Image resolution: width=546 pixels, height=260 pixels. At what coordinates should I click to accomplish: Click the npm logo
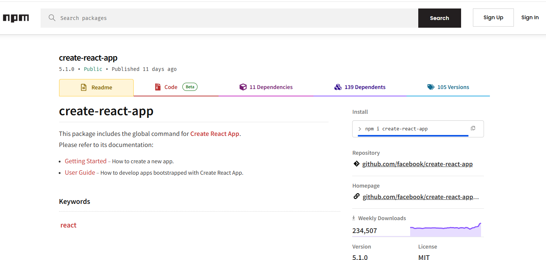(16, 18)
